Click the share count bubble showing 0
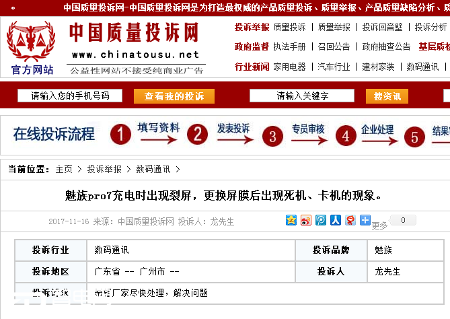Screen dimensions: 450x319 [x=403, y=220]
